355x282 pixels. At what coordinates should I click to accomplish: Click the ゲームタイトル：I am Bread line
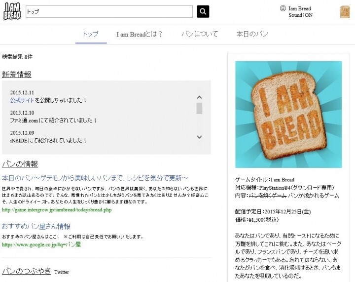(x=265, y=180)
